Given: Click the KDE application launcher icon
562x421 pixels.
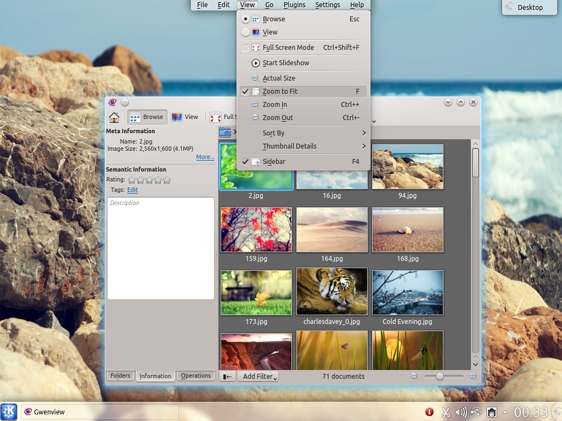Looking at the screenshot, I should pos(9,412).
